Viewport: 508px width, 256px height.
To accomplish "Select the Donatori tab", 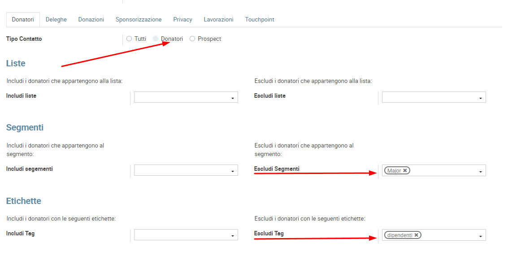I will pos(23,20).
